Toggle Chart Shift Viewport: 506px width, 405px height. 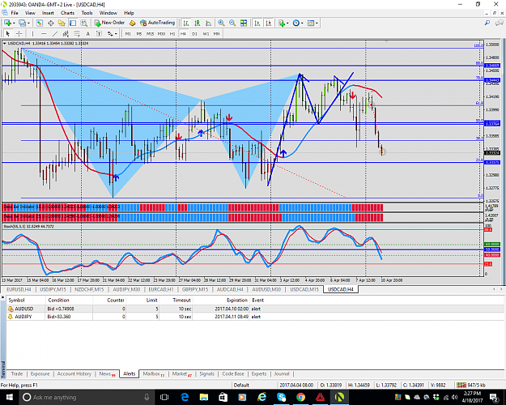click(269, 23)
